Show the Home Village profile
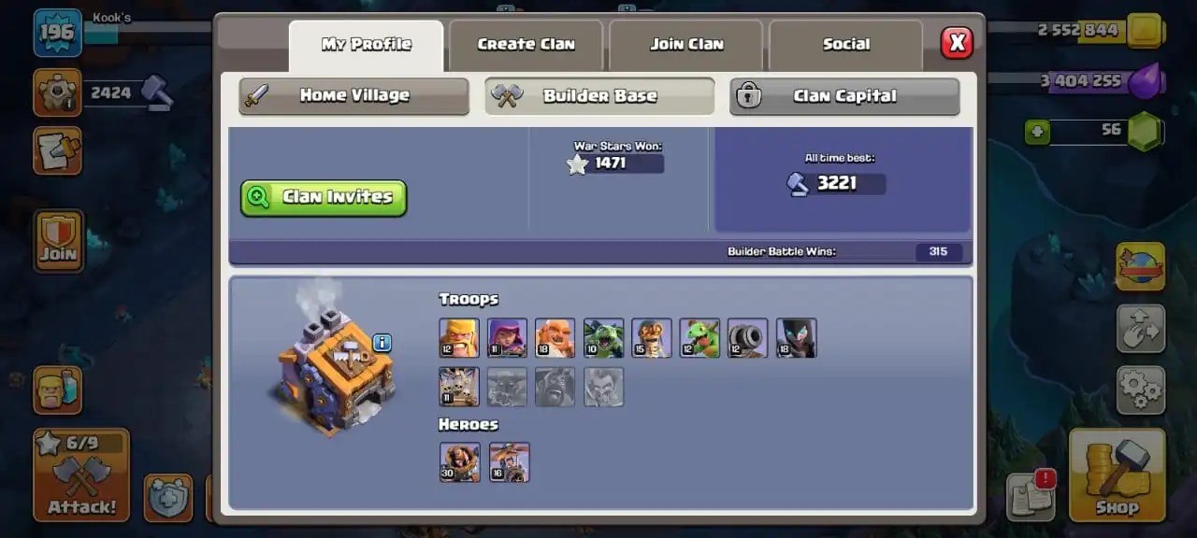1197x538 pixels. 354,95
